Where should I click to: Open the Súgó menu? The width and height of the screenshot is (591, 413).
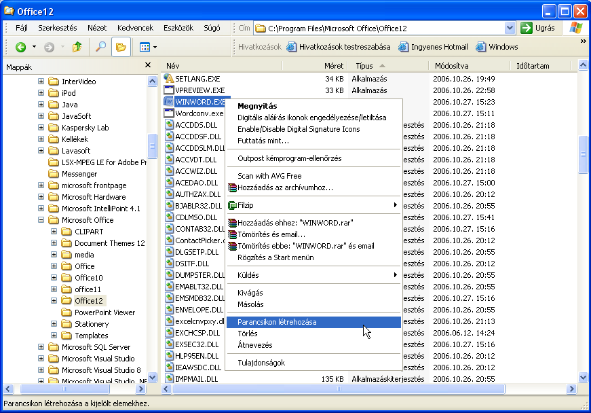coord(212,28)
